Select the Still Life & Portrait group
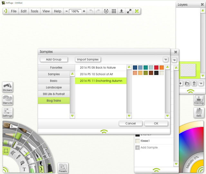This screenshot has height=174, width=206. point(54,94)
